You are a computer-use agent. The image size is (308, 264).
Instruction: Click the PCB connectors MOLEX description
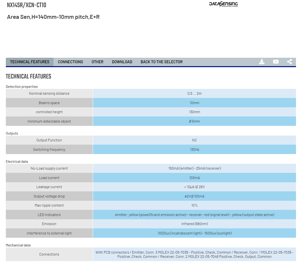click(x=195, y=254)
